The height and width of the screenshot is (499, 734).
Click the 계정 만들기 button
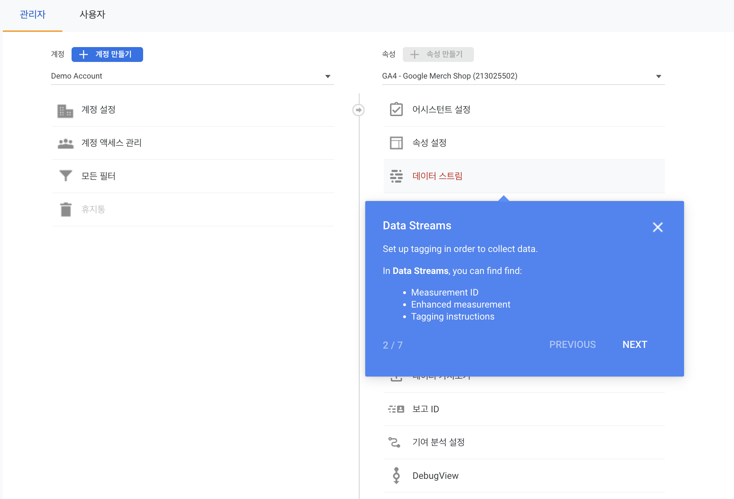pyautogui.click(x=107, y=54)
